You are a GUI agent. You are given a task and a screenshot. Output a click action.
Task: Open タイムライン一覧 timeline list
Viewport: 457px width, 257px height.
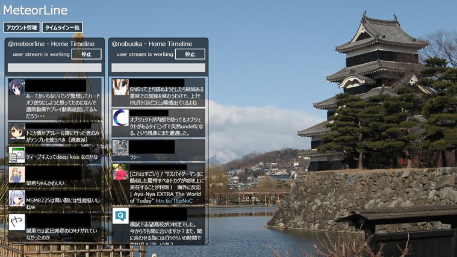coord(62,28)
